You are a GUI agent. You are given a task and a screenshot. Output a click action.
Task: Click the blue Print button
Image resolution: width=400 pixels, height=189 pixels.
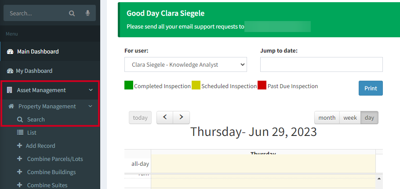[x=371, y=88]
